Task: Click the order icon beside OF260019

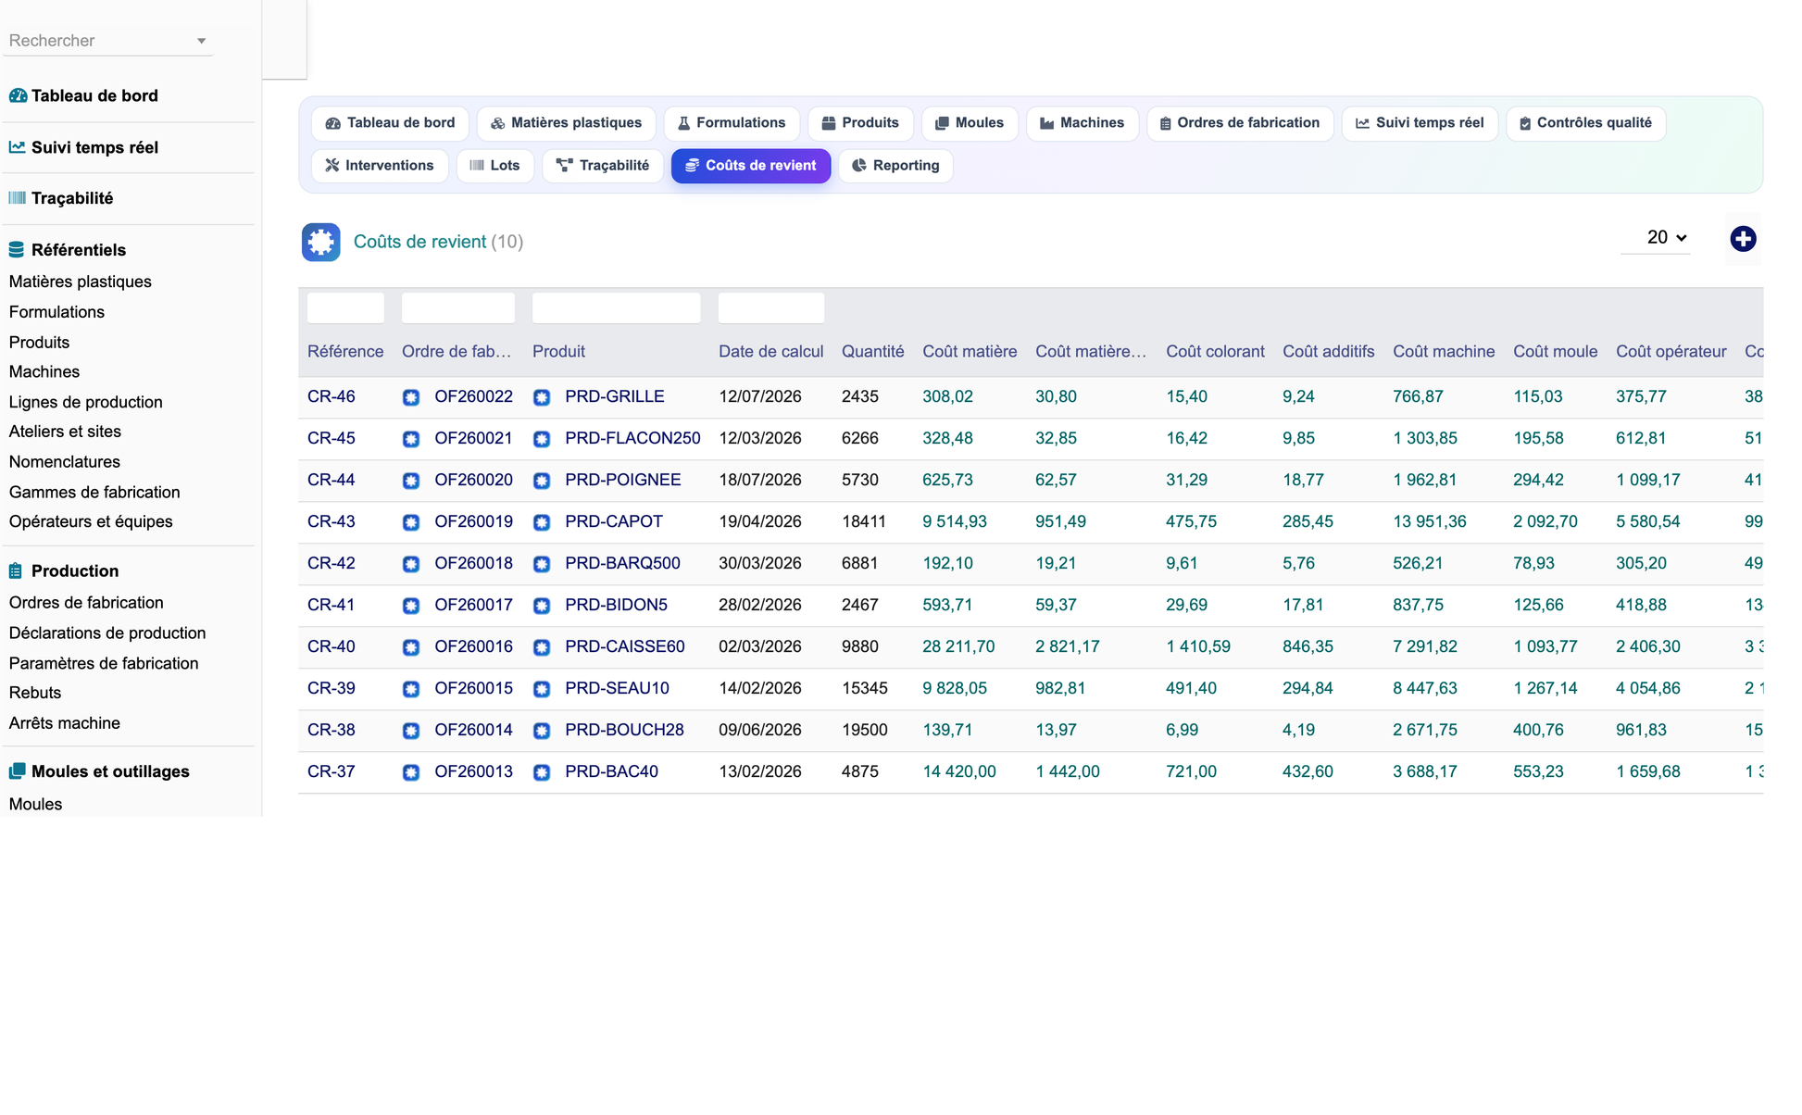Action: tap(411, 522)
